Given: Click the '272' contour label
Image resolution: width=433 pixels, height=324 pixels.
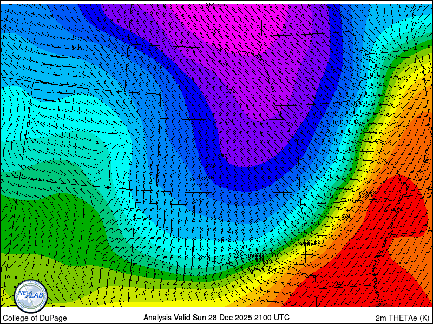Looking at the screenshot, I should tap(231, 91).
